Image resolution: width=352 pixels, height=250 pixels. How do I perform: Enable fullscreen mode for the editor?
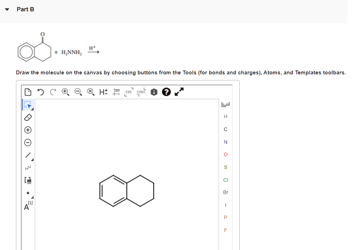point(179,92)
